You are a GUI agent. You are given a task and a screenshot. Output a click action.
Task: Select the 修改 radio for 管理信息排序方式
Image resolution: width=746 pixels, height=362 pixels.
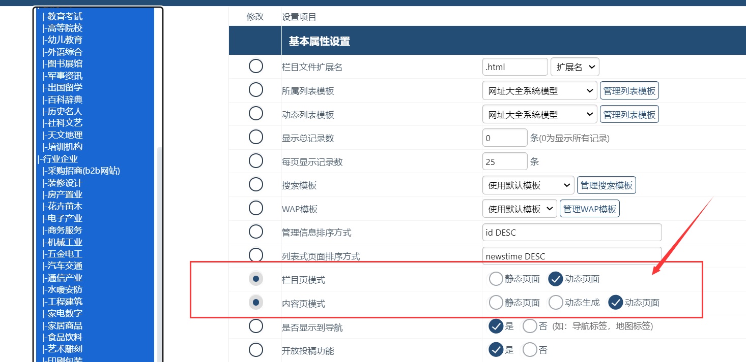(x=255, y=232)
